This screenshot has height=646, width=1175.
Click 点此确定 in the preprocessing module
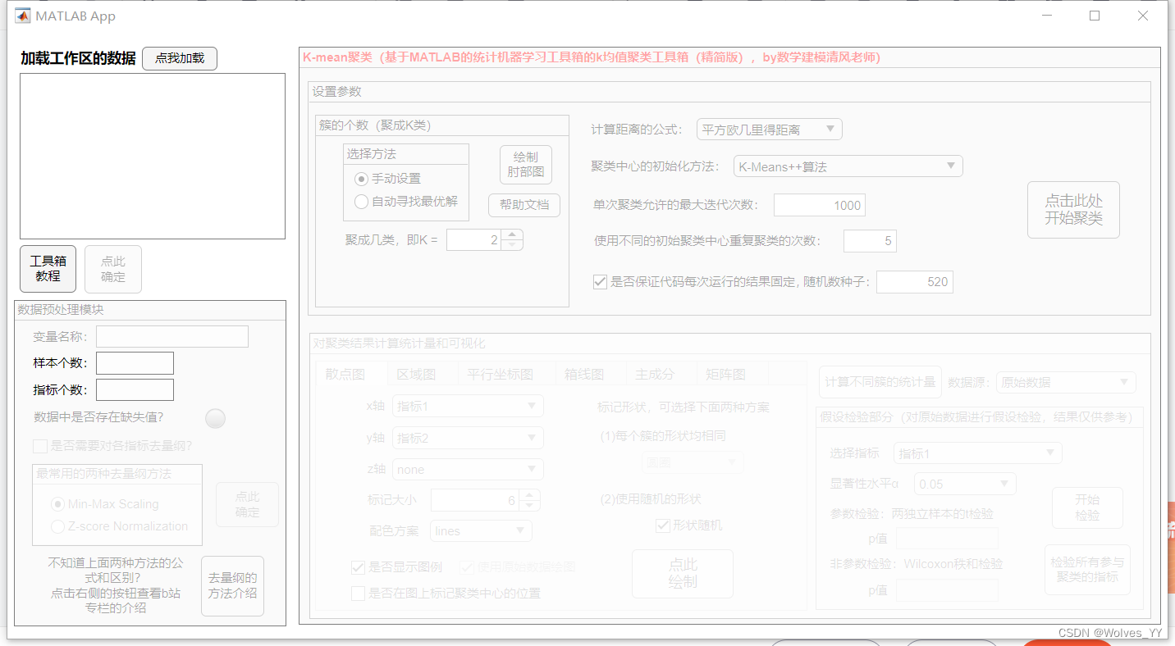pos(247,504)
